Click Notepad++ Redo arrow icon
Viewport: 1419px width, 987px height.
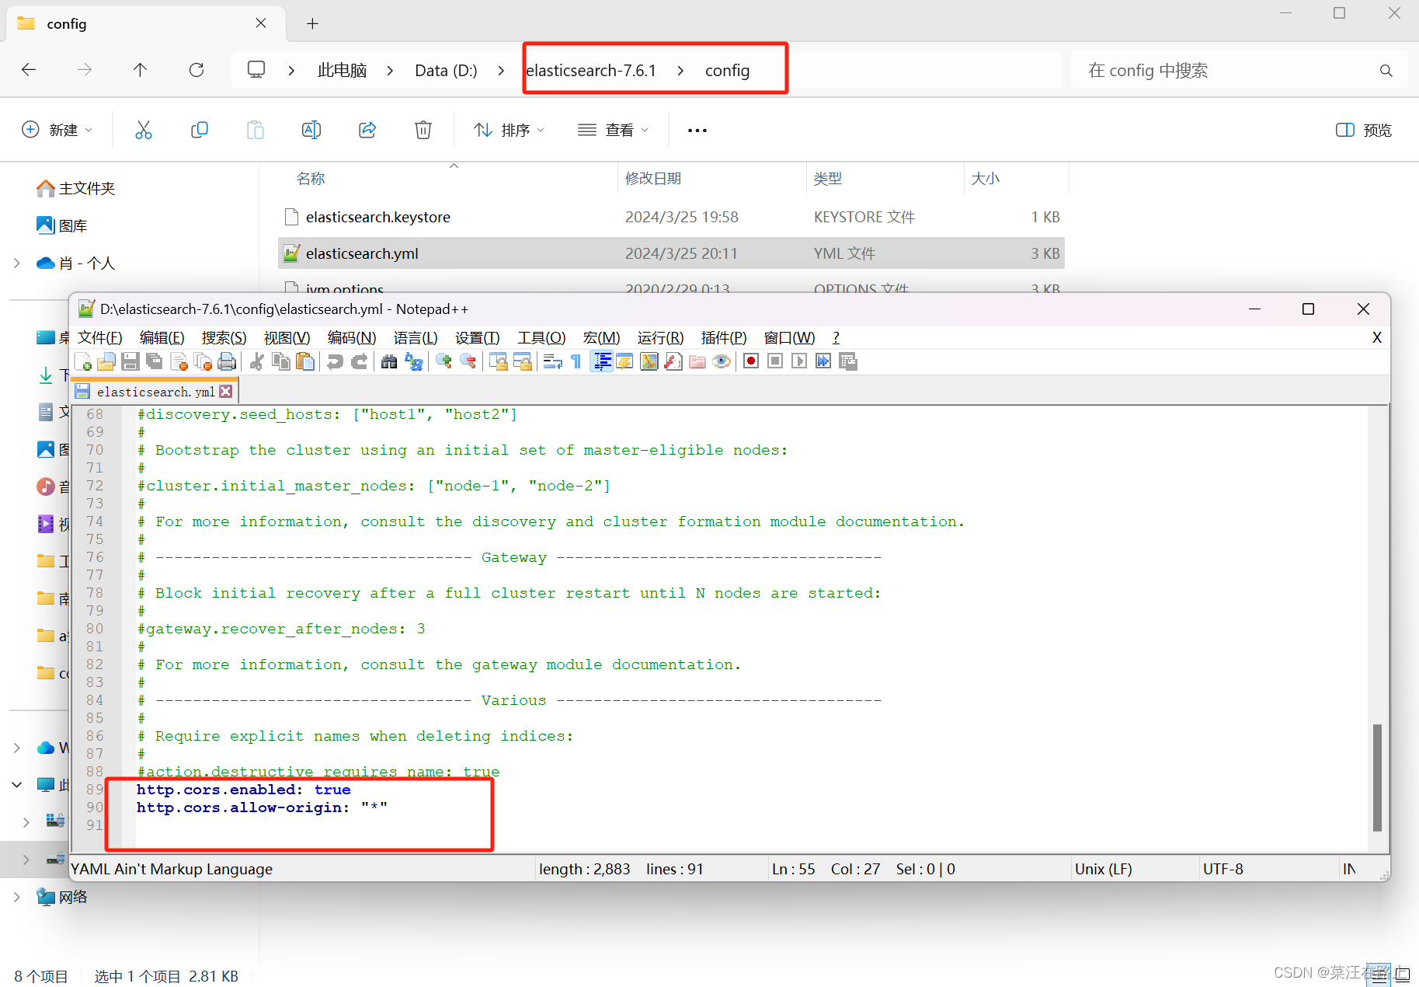point(359,361)
